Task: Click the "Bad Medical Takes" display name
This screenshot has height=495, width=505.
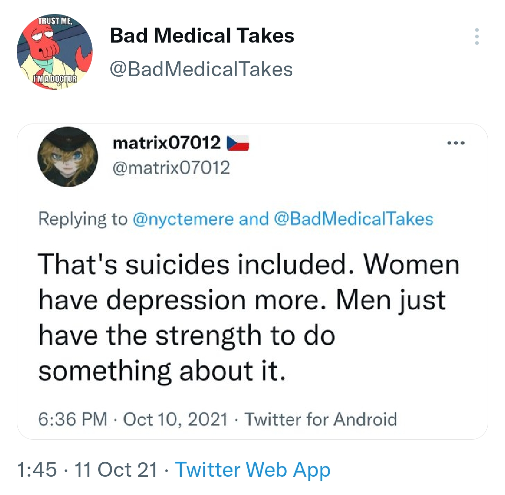Action: [x=202, y=36]
